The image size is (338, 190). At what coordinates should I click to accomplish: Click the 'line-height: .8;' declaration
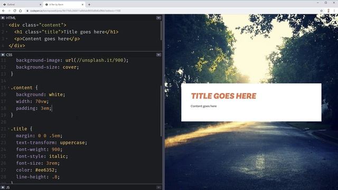click(37, 177)
